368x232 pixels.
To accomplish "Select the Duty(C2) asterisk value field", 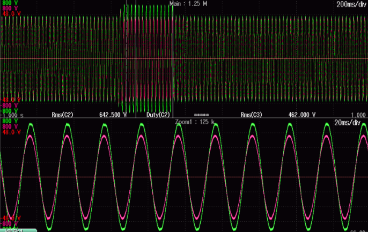I will point(201,115).
